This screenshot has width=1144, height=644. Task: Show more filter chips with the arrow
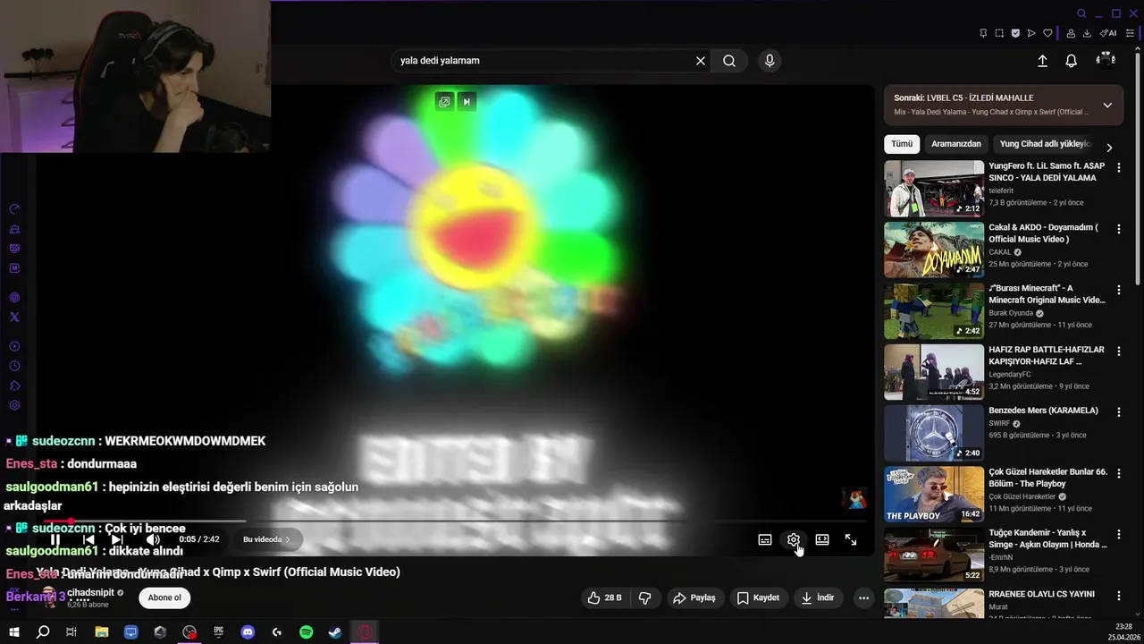pyautogui.click(x=1109, y=148)
